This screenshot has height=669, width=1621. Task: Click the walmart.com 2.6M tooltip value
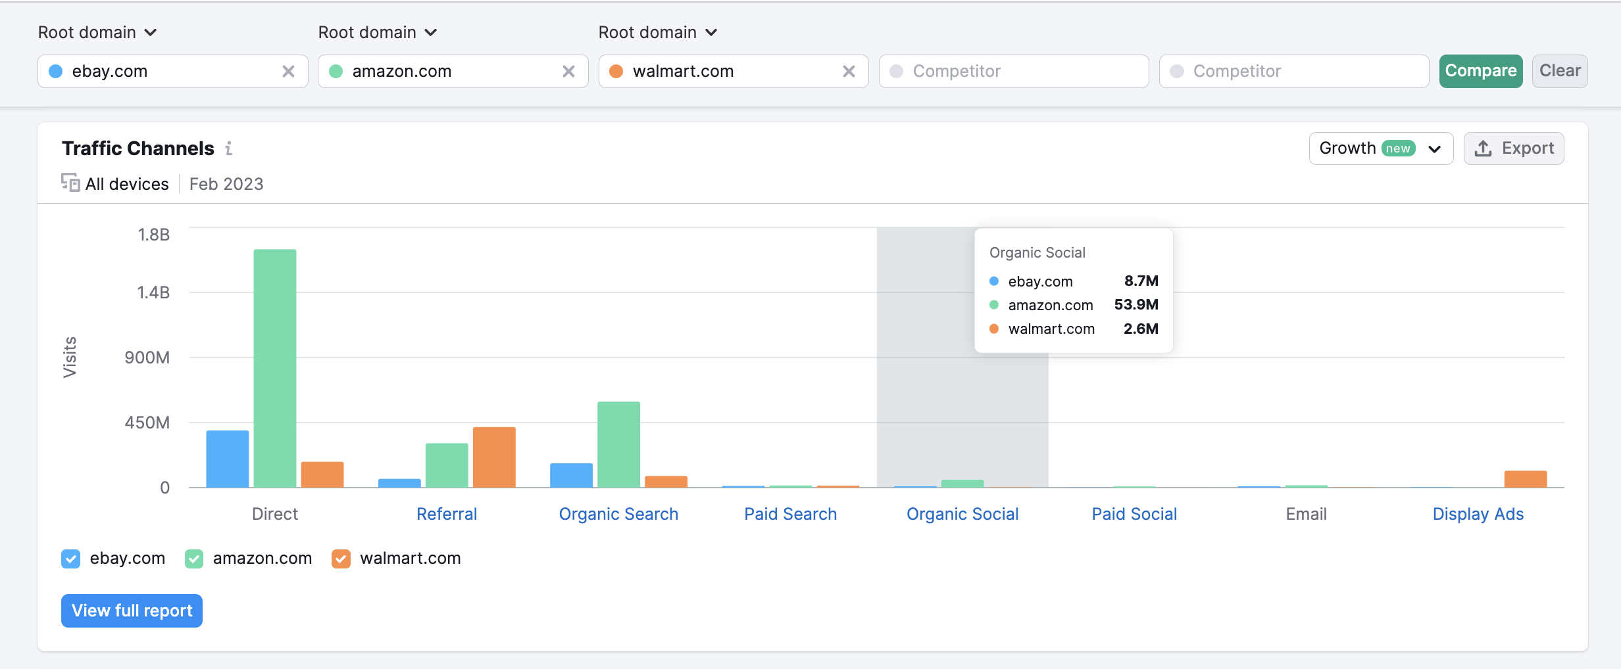(x=1141, y=329)
